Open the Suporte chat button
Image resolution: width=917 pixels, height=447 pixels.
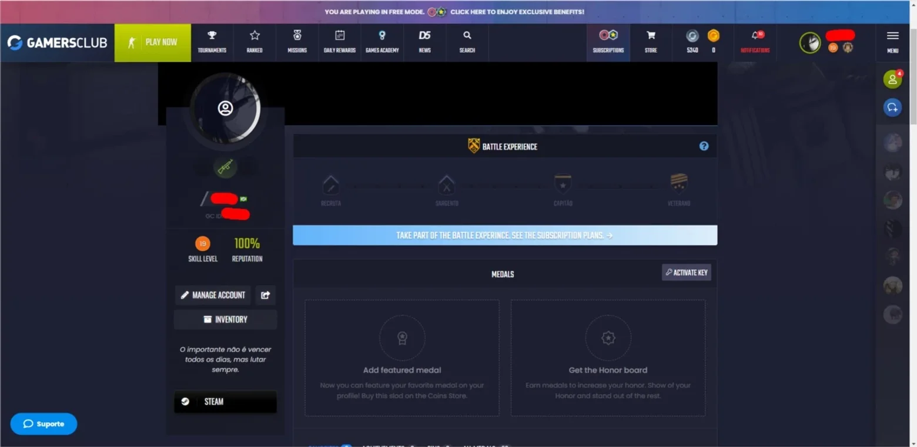coord(43,424)
